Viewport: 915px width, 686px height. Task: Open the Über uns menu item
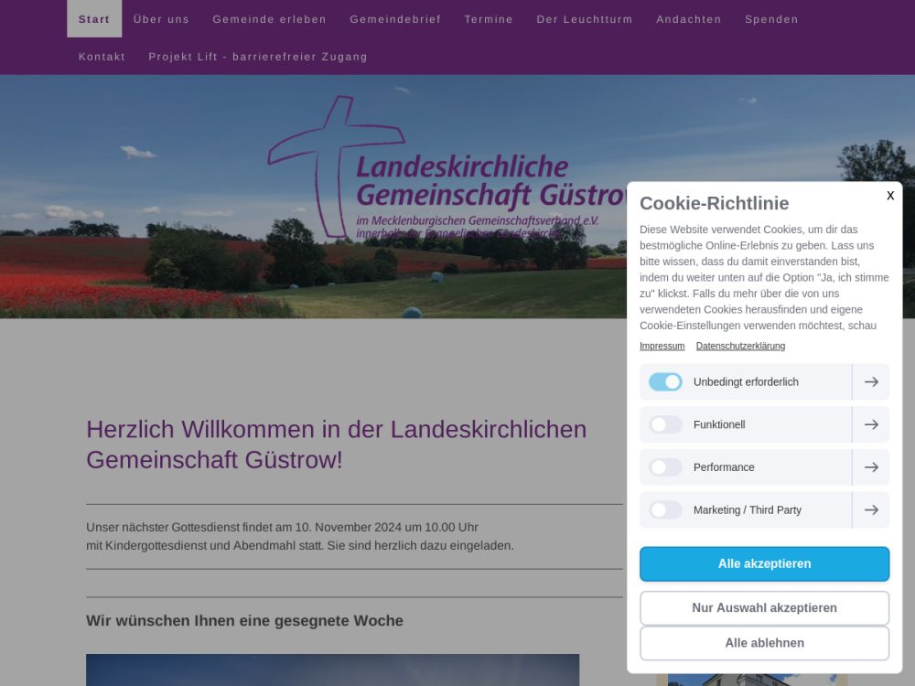[x=161, y=19]
